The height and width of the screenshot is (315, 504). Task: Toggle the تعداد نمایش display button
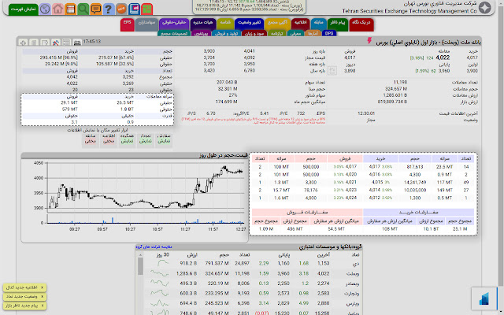pos(145,140)
